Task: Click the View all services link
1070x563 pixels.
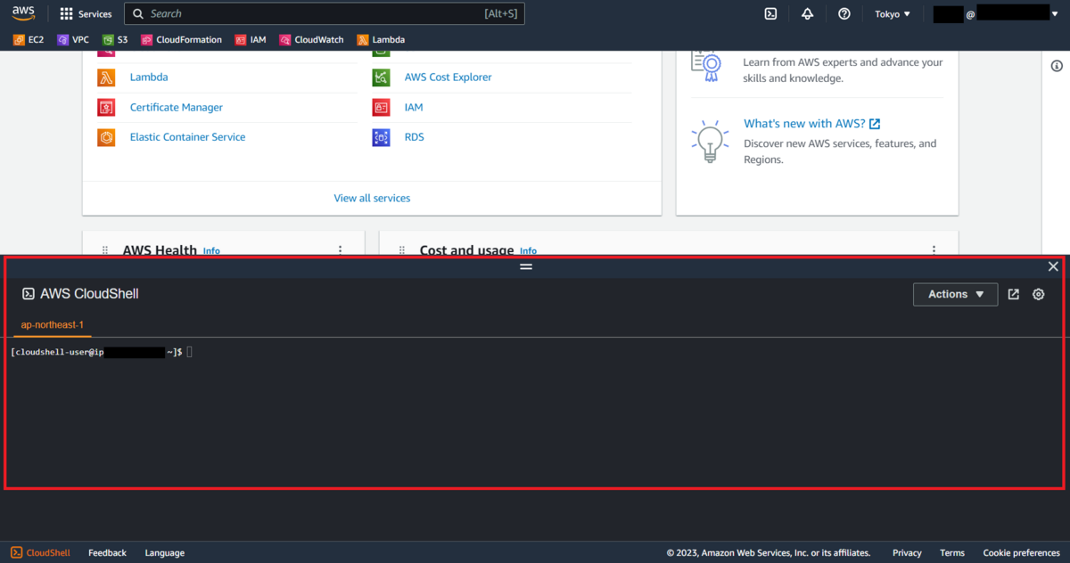Action: [x=372, y=198]
